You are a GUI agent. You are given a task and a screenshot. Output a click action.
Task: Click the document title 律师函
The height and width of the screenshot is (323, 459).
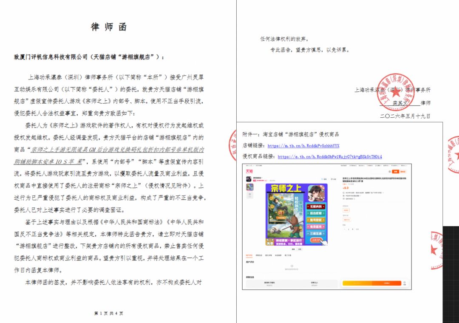[x=109, y=27]
